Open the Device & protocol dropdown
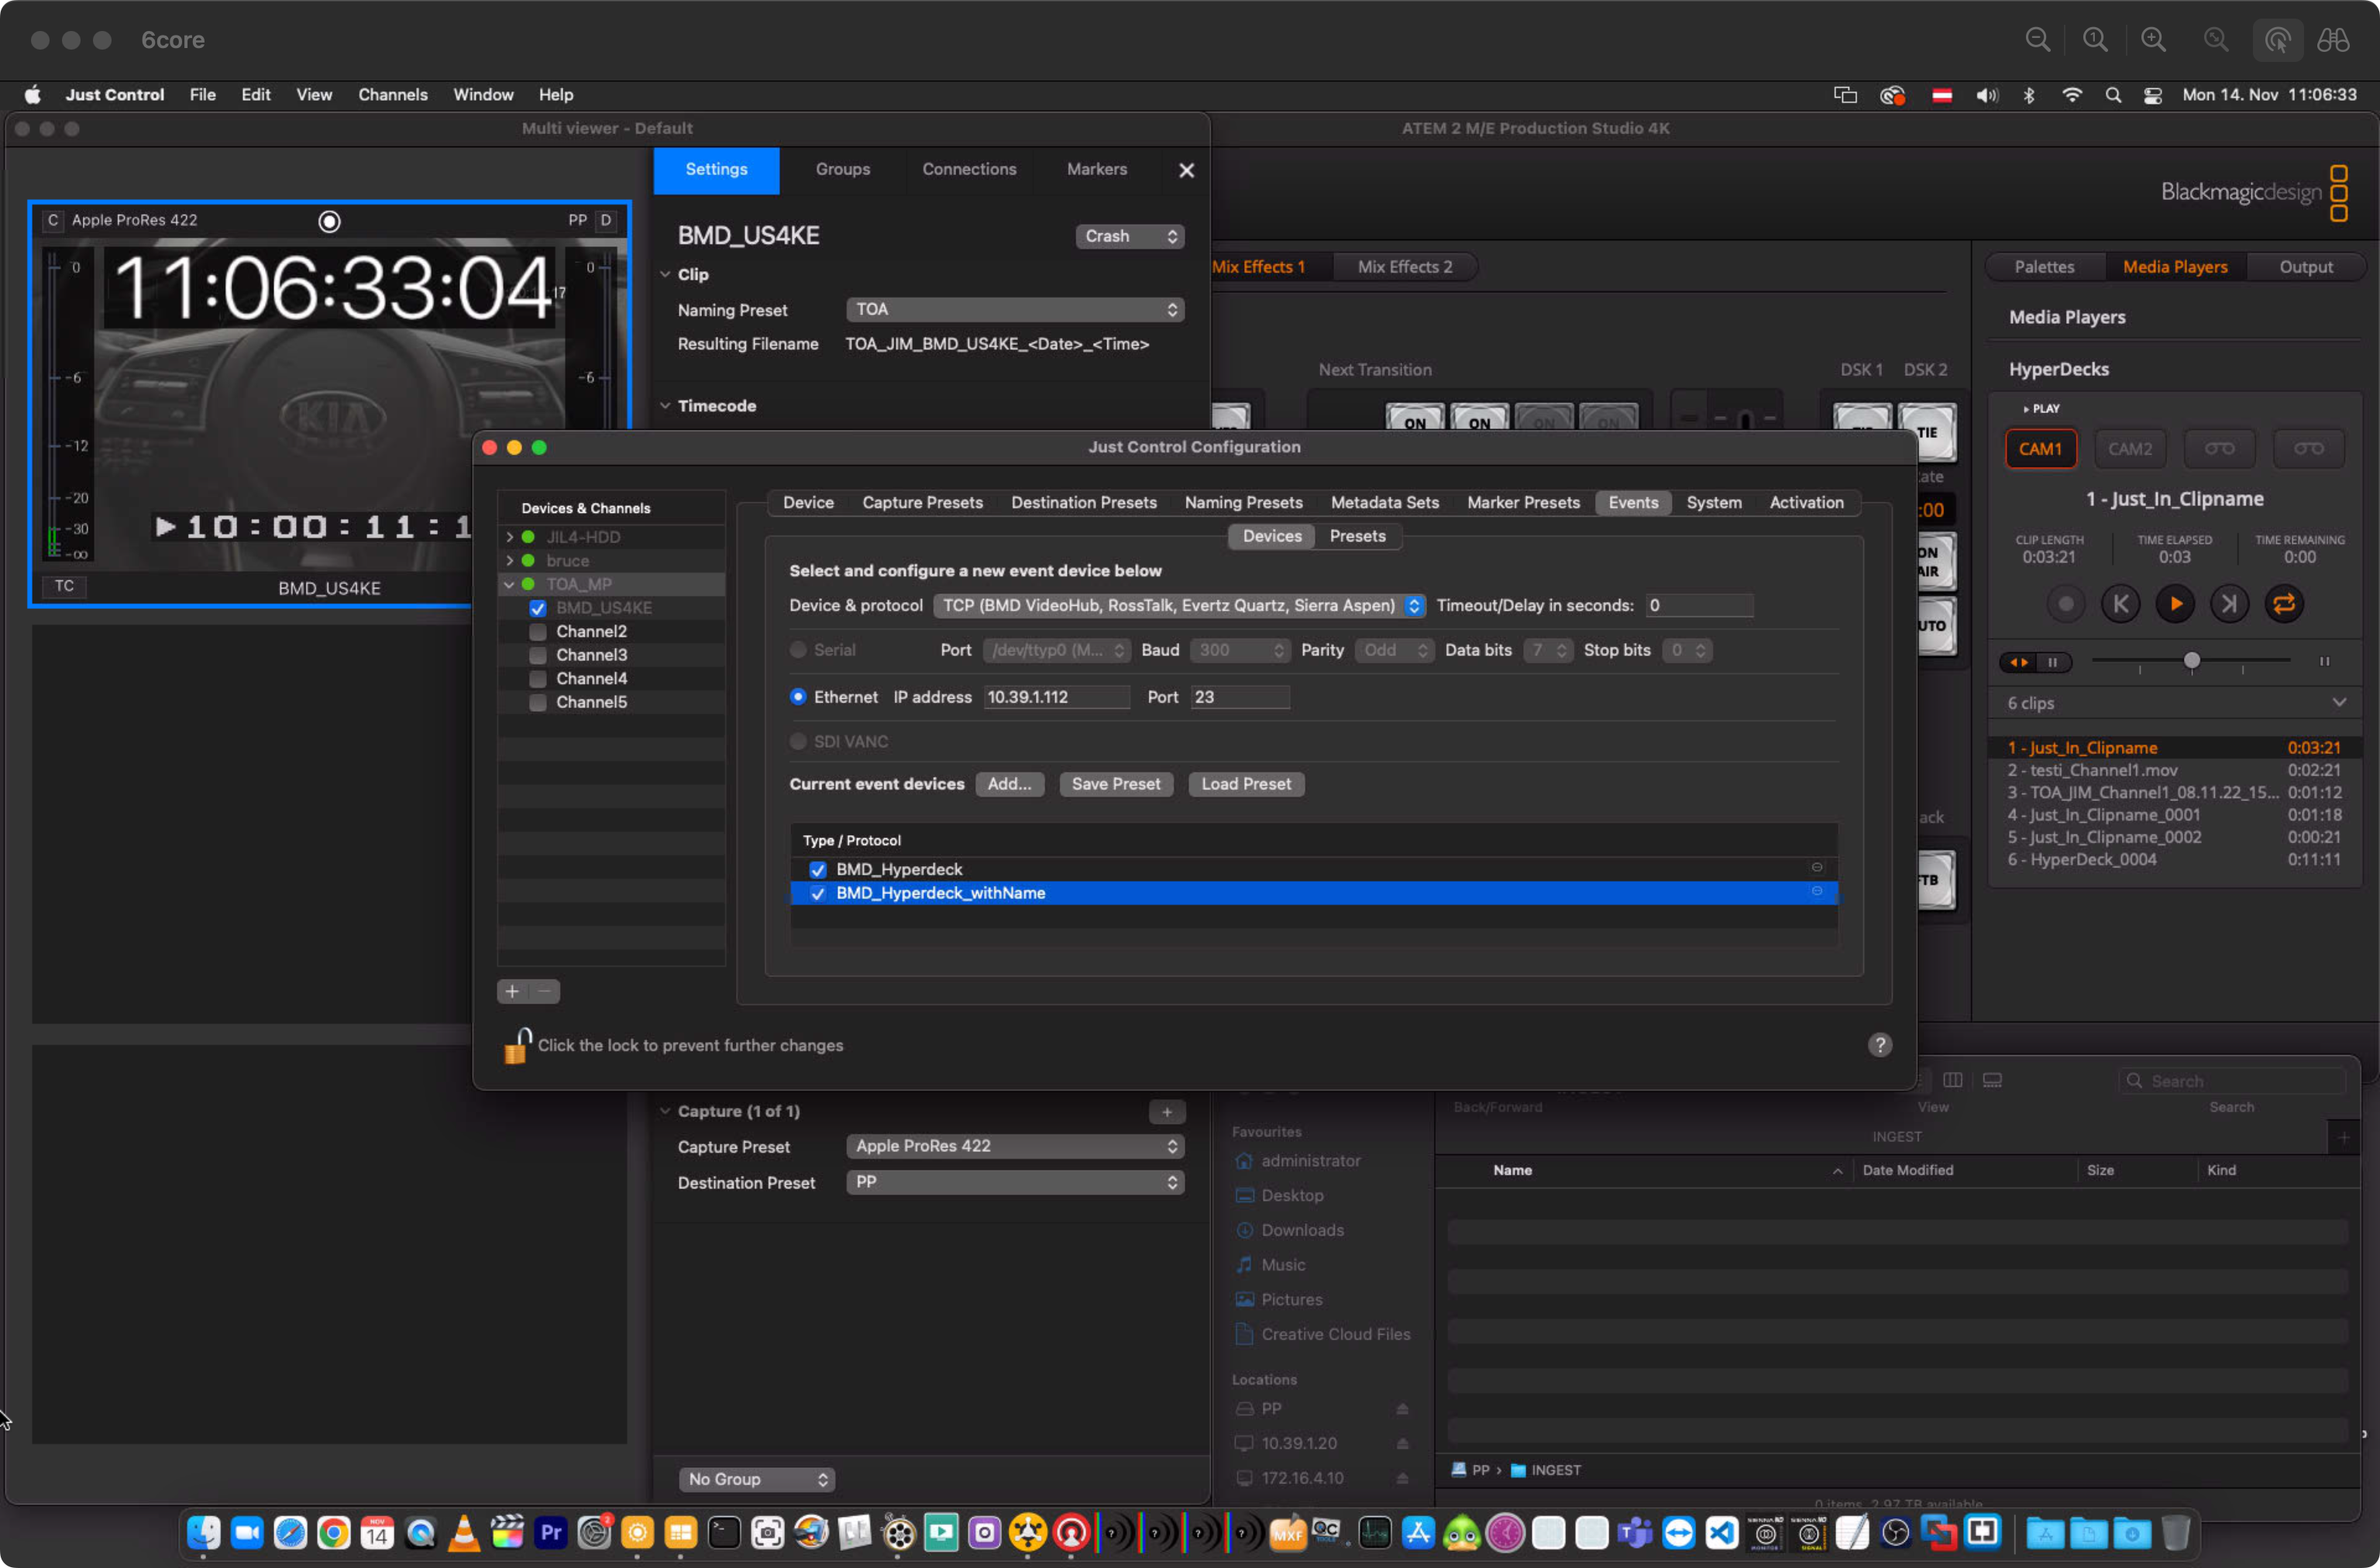 tap(1179, 606)
